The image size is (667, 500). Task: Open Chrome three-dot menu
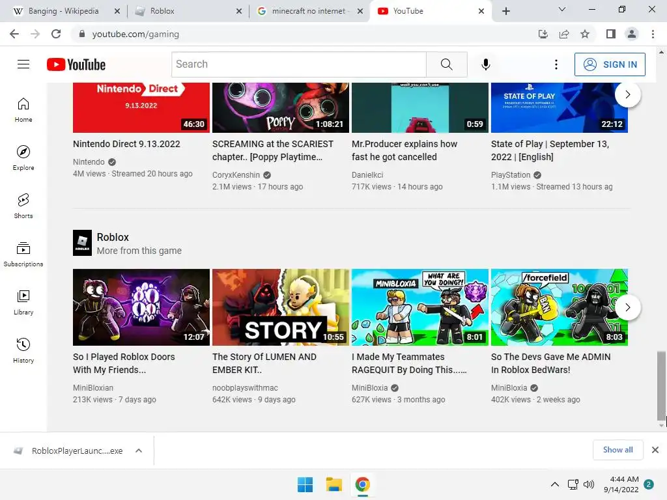653,34
